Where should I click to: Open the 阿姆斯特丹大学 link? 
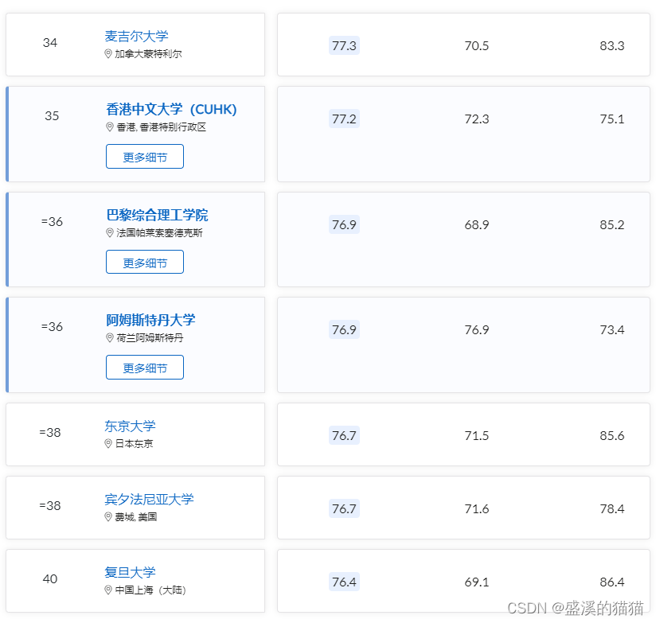[150, 320]
